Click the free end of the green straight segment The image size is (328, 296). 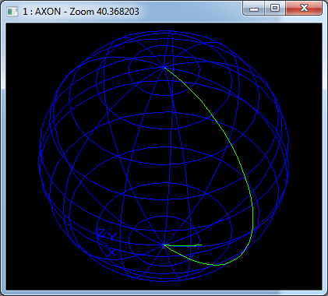(202, 245)
